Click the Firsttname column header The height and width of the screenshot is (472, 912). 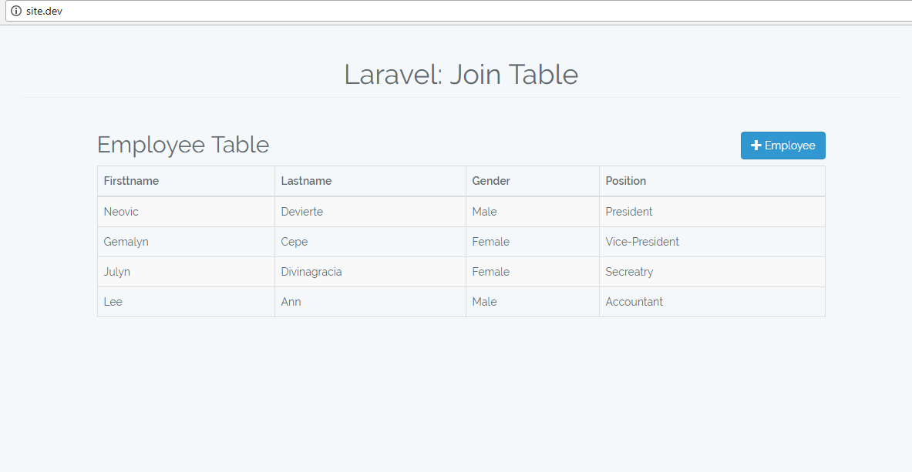point(186,182)
